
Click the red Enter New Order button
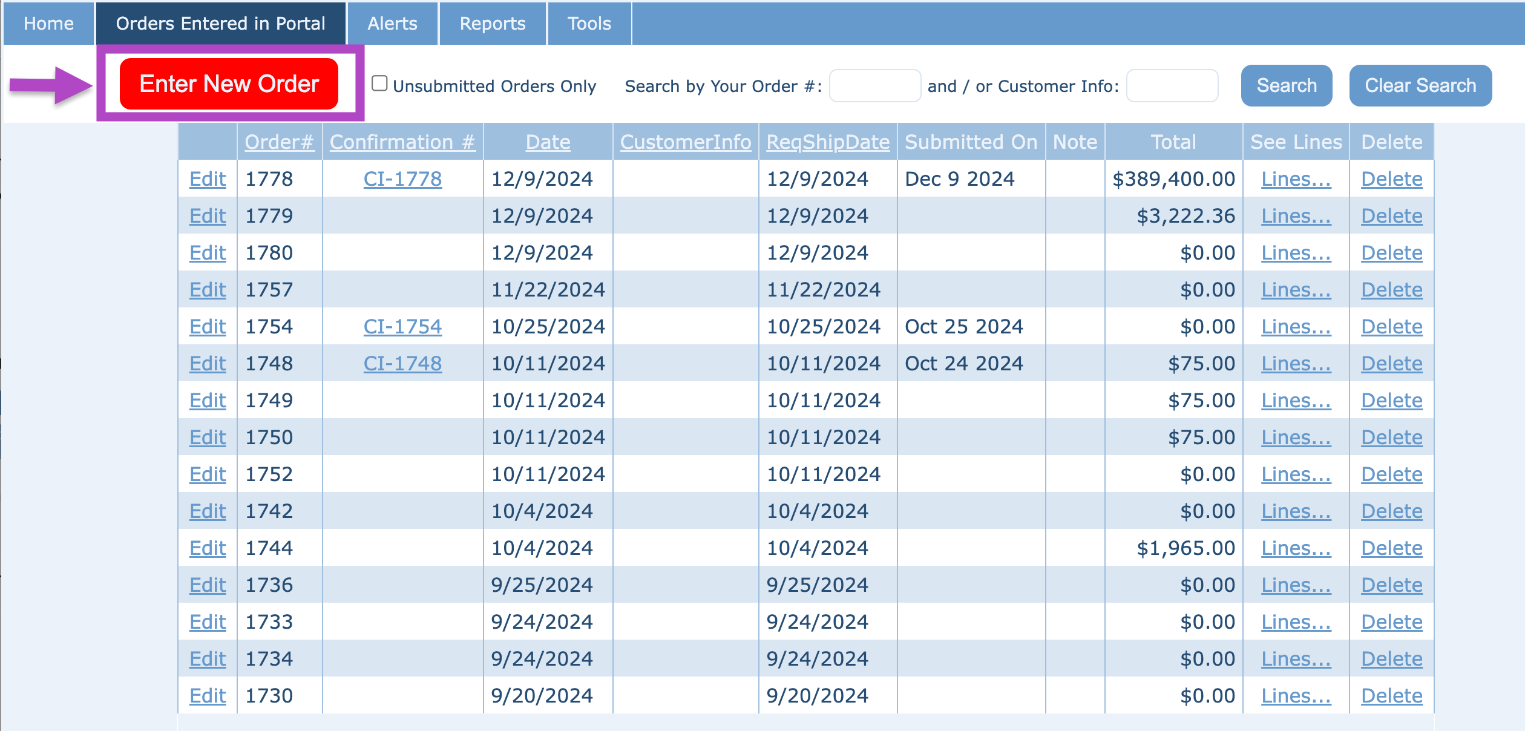pos(229,84)
